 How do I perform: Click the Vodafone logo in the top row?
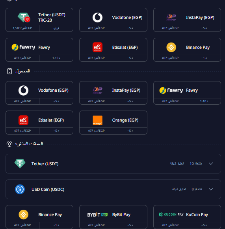pos(97,17)
